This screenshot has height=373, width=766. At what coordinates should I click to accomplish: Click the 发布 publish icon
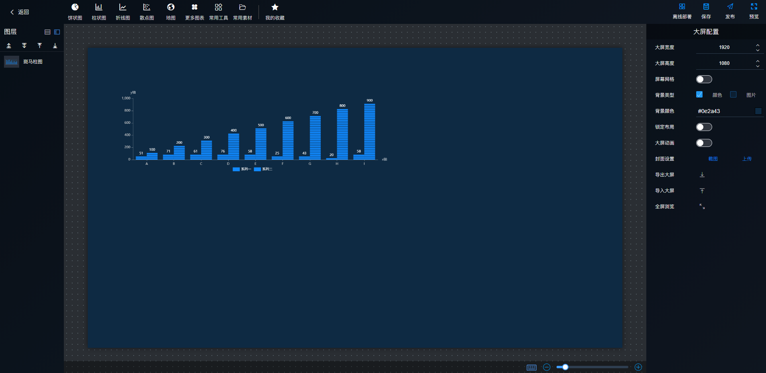point(730,7)
